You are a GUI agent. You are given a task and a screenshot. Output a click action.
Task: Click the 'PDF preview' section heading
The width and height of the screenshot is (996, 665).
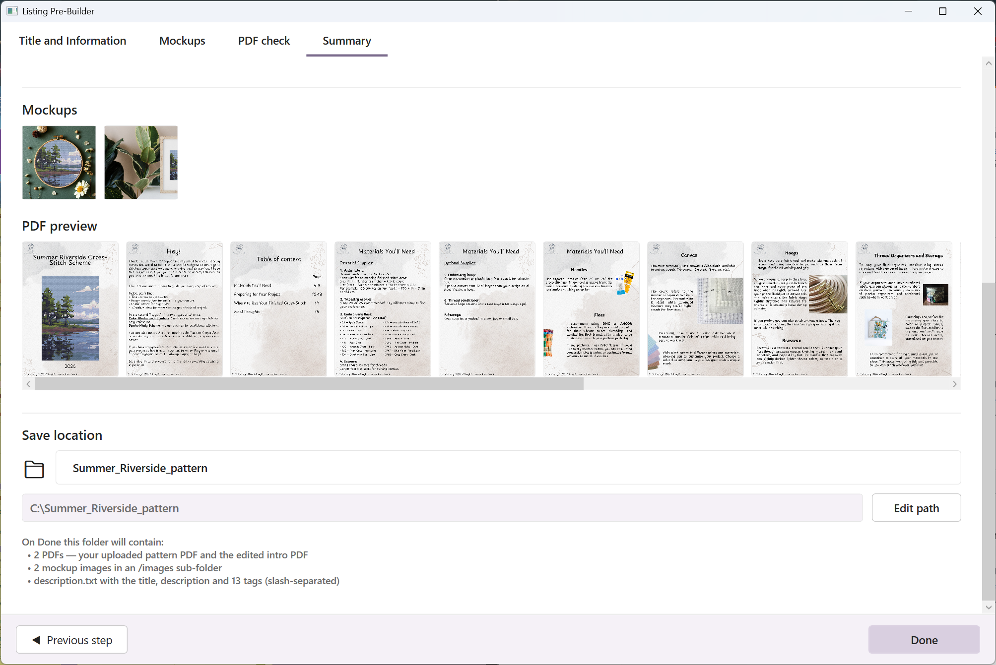pos(60,226)
